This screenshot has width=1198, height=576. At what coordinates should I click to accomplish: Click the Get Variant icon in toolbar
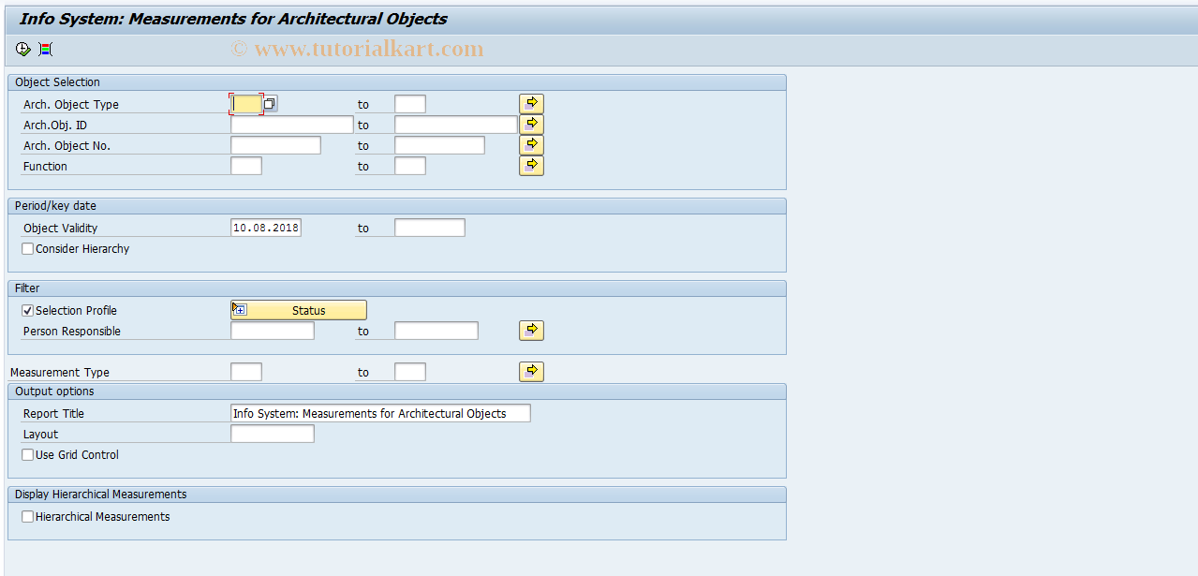tap(46, 50)
